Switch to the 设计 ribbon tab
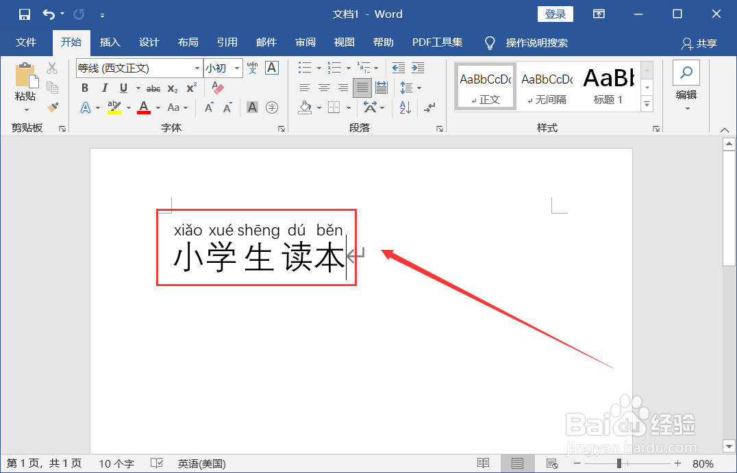The height and width of the screenshot is (473, 737). click(149, 42)
